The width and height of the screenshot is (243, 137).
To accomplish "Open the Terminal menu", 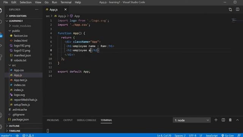I will tap(66, 2).
